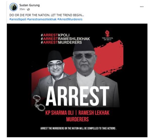Open the Sudan Gurung profile name link
Image resolution: width=155 pixels, height=139 pixels.
click(29, 5)
